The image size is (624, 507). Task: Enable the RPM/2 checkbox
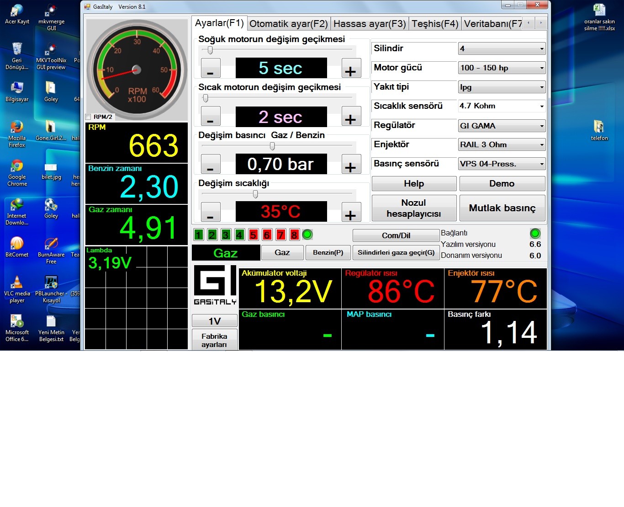pyautogui.click(x=88, y=117)
